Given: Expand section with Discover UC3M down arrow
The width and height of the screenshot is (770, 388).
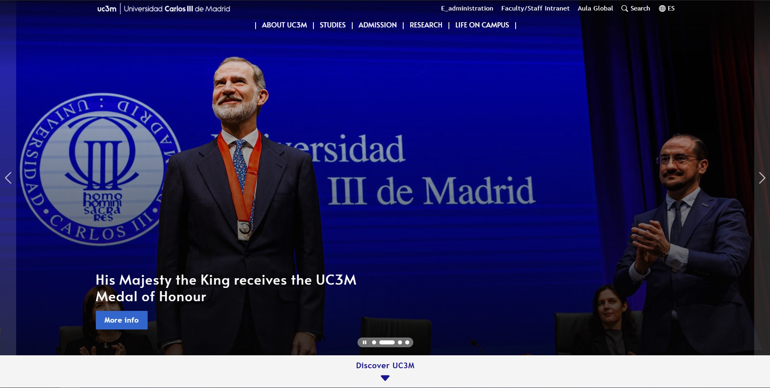Looking at the screenshot, I should pos(385,378).
